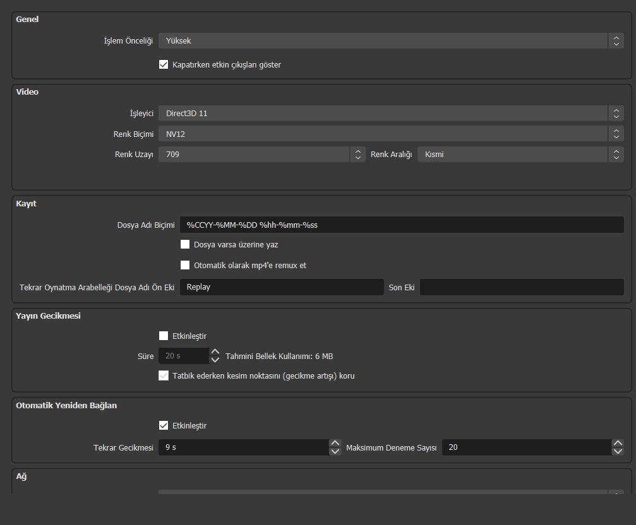Decrease Tekrar Gecikmesi with down arrow
Viewport: 636px width, 525px height.
(335, 451)
